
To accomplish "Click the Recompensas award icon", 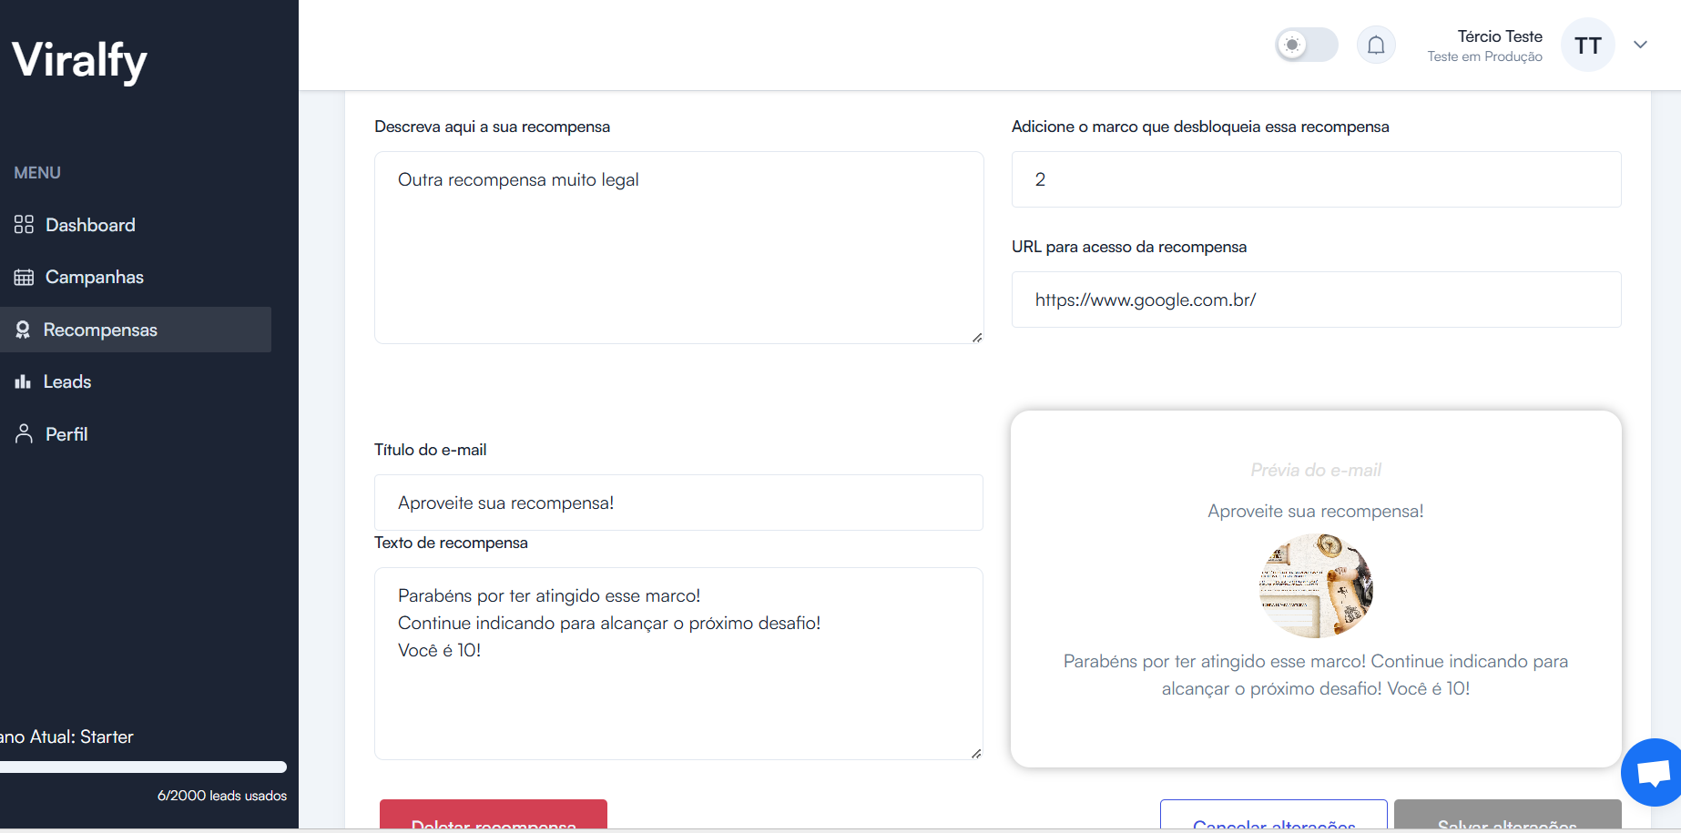I will (x=23, y=330).
